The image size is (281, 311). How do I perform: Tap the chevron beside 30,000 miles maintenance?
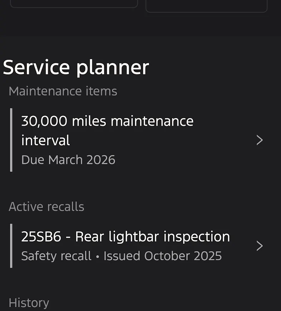(x=260, y=140)
